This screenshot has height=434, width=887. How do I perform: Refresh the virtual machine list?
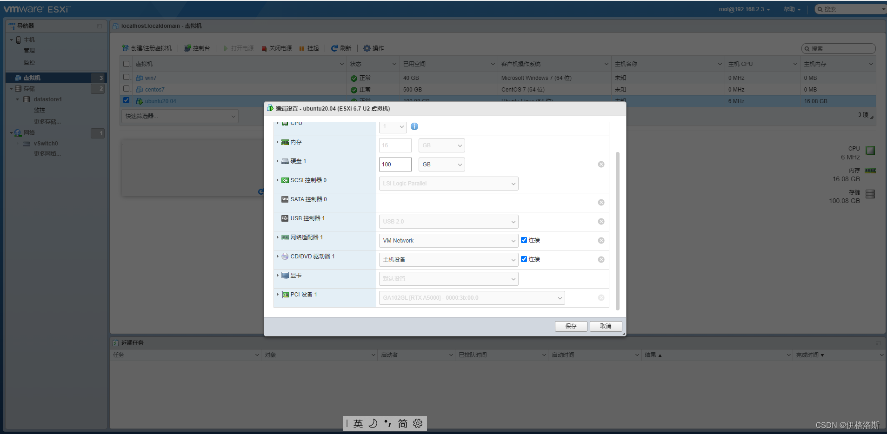click(341, 48)
